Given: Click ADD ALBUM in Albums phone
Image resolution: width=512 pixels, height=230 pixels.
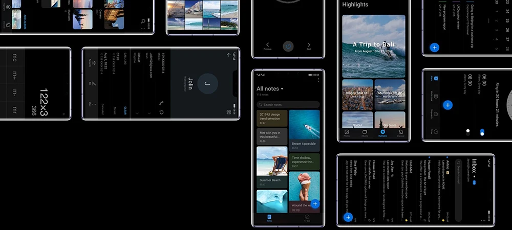Looking at the screenshot, I should (25, 22).
